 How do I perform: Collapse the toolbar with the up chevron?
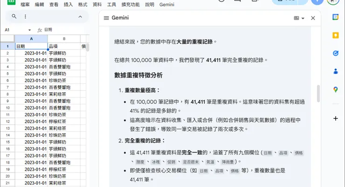click(80, 16)
